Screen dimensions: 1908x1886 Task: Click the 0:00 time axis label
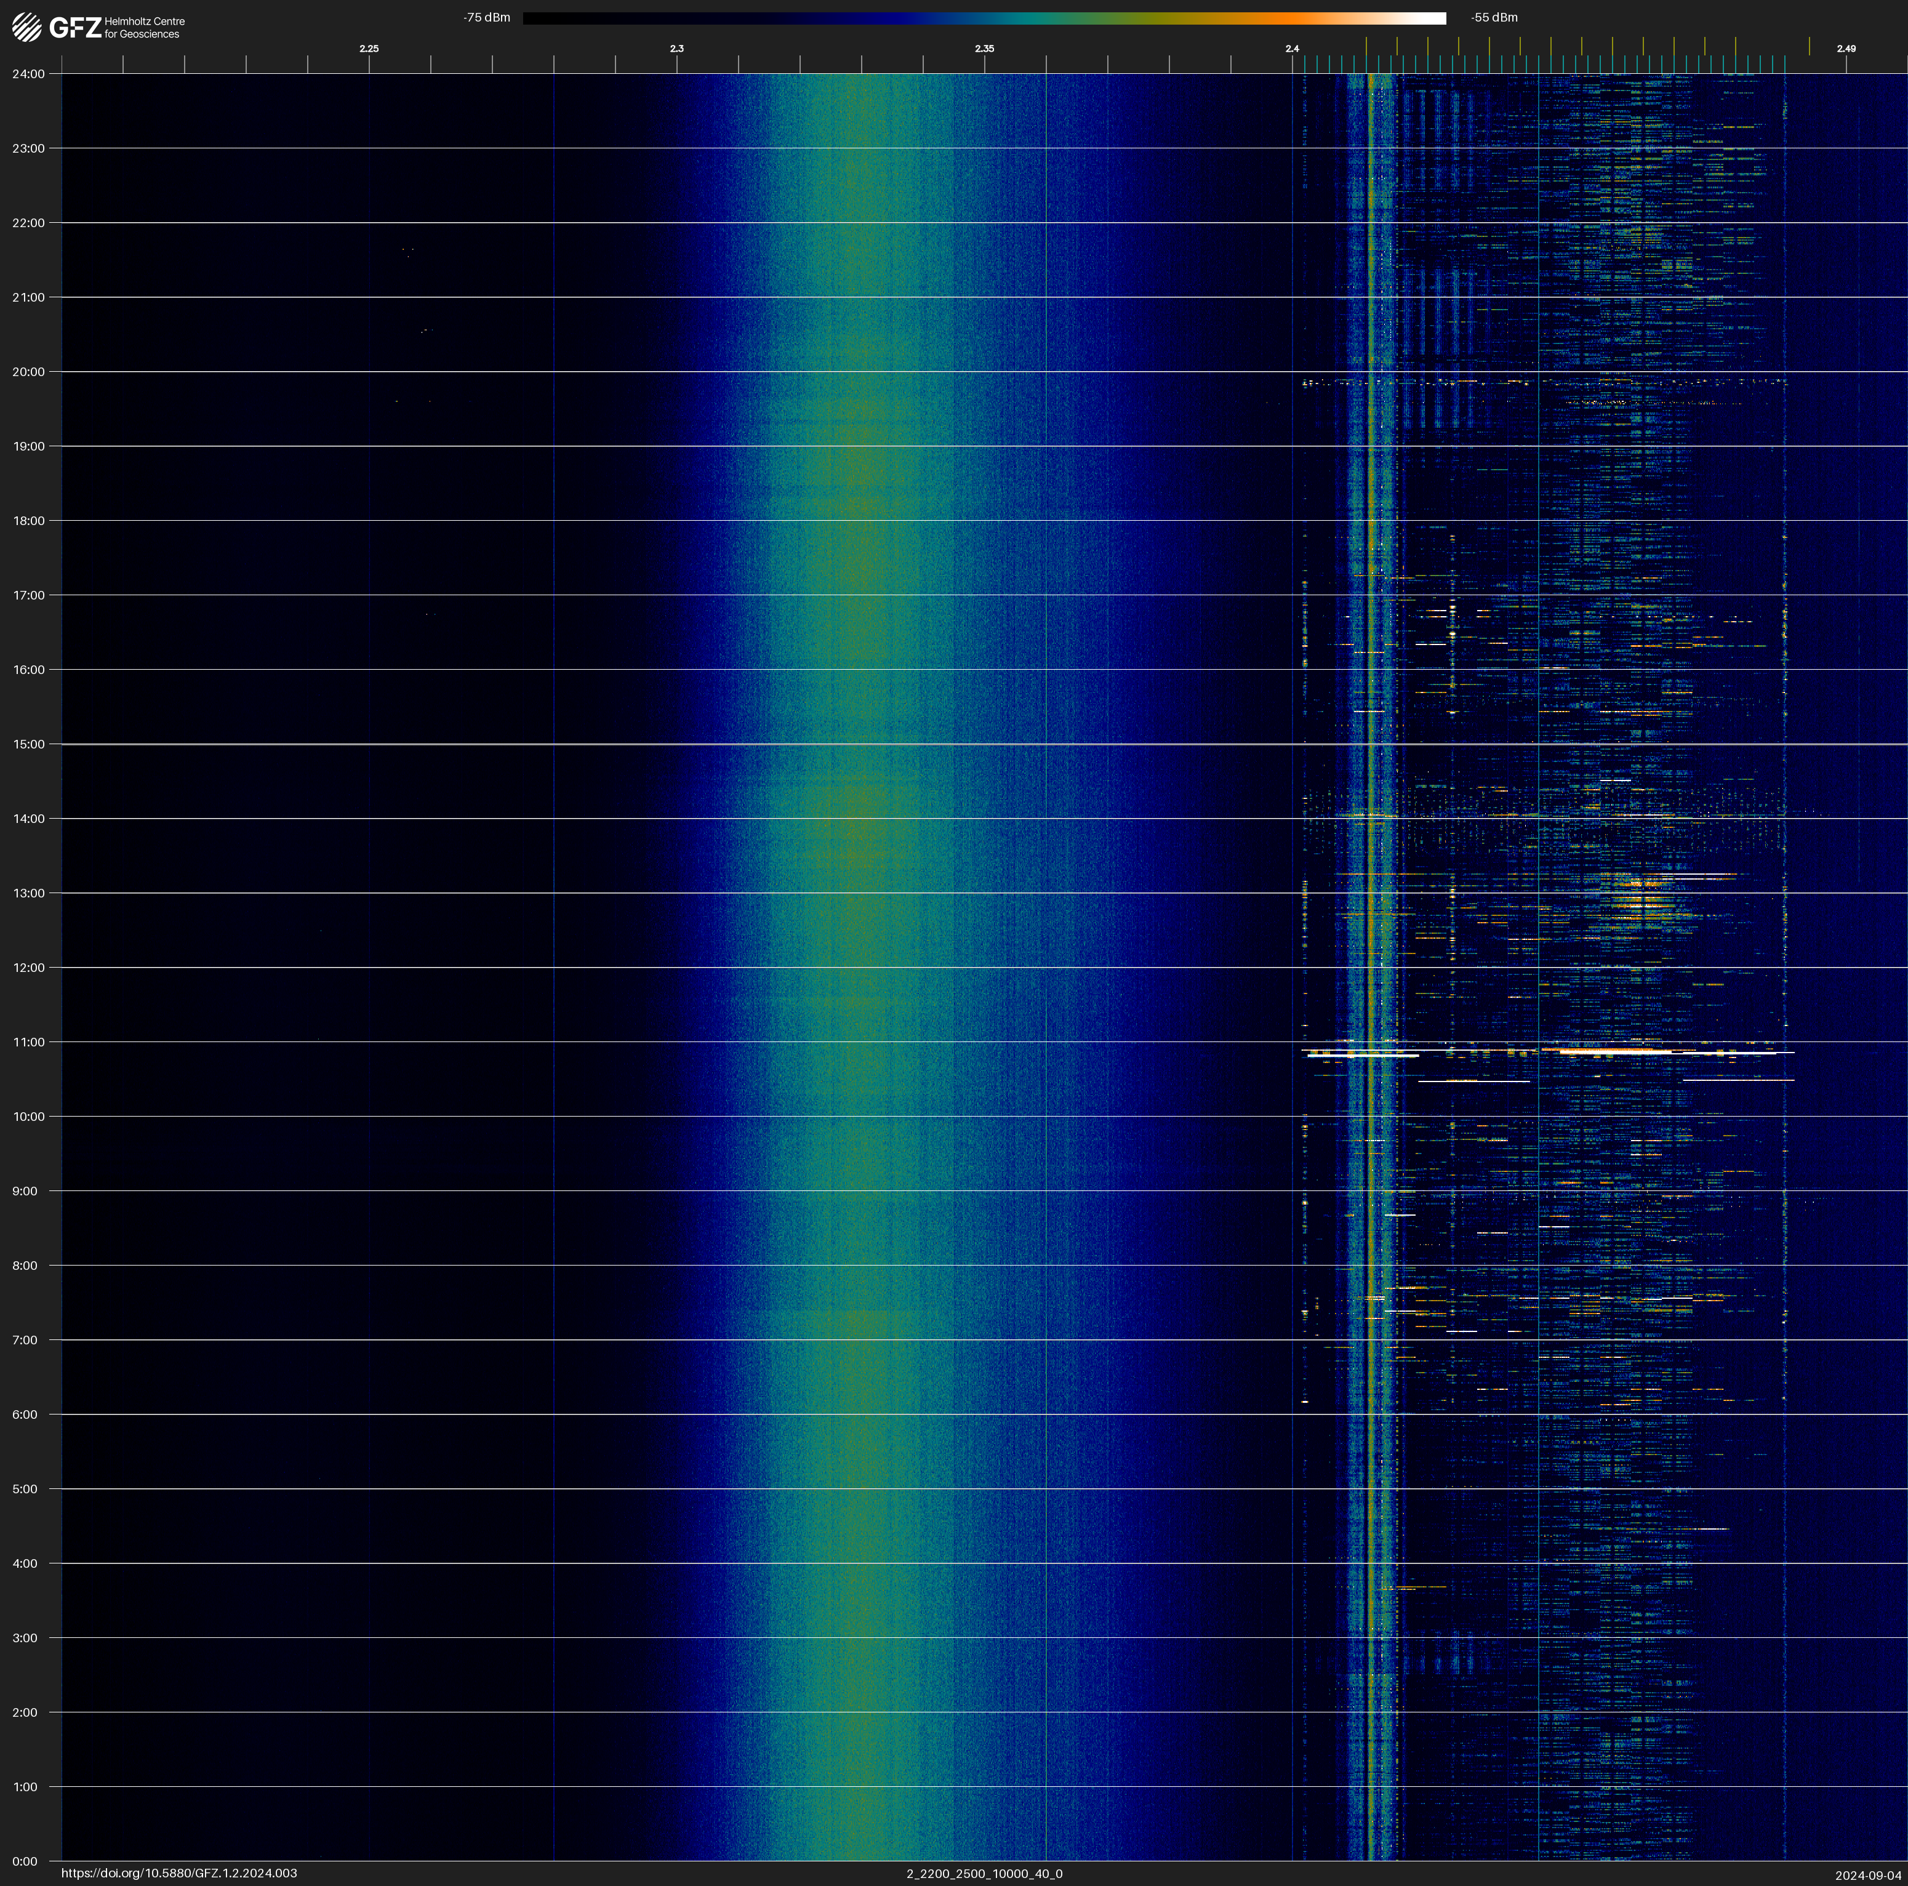[26, 1861]
